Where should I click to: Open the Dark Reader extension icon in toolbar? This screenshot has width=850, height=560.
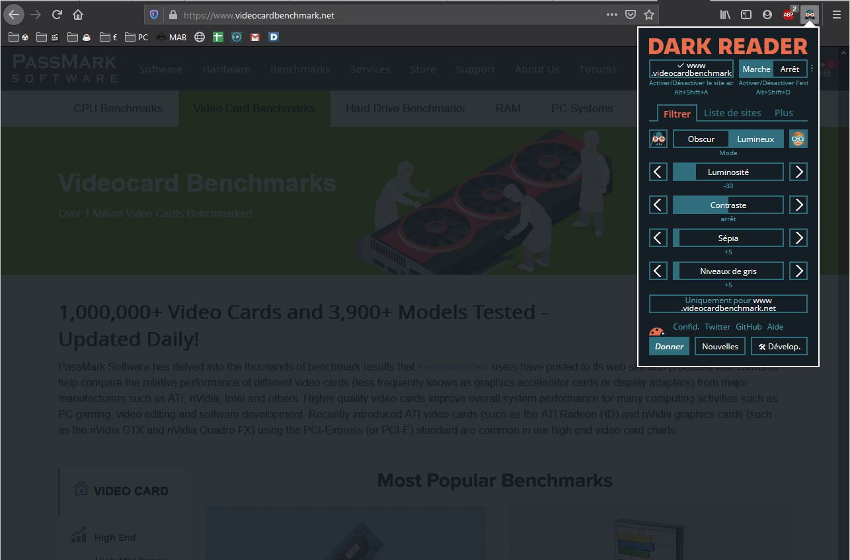[810, 14]
